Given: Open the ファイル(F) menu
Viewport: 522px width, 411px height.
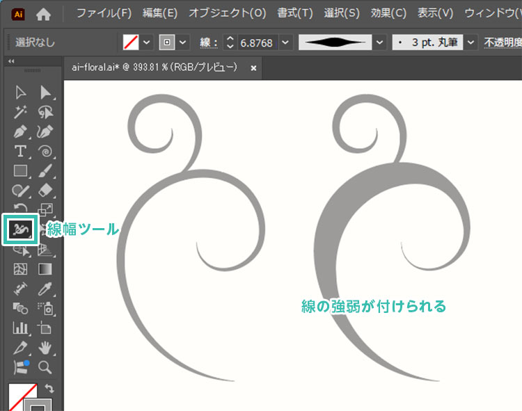Looking at the screenshot, I should click(x=104, y=13).
